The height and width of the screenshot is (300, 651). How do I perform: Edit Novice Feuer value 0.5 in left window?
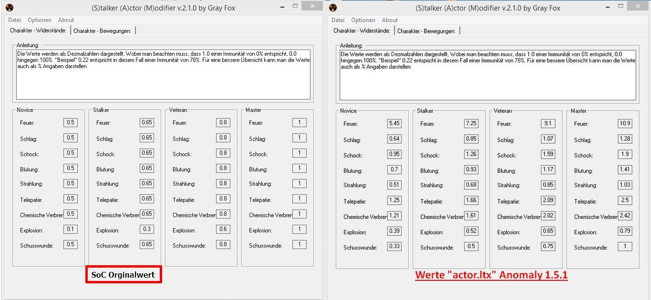click(71, 122)
